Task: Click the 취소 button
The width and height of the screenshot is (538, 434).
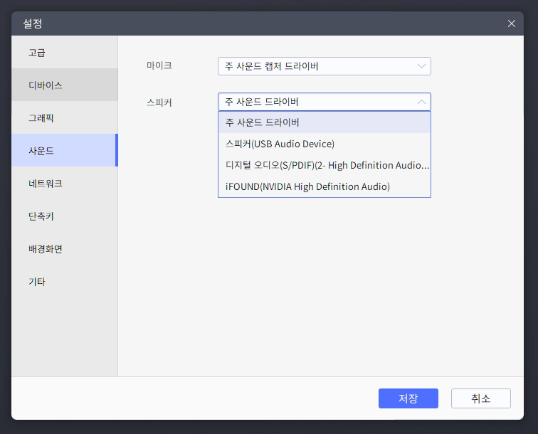Action: pos(480,398)
